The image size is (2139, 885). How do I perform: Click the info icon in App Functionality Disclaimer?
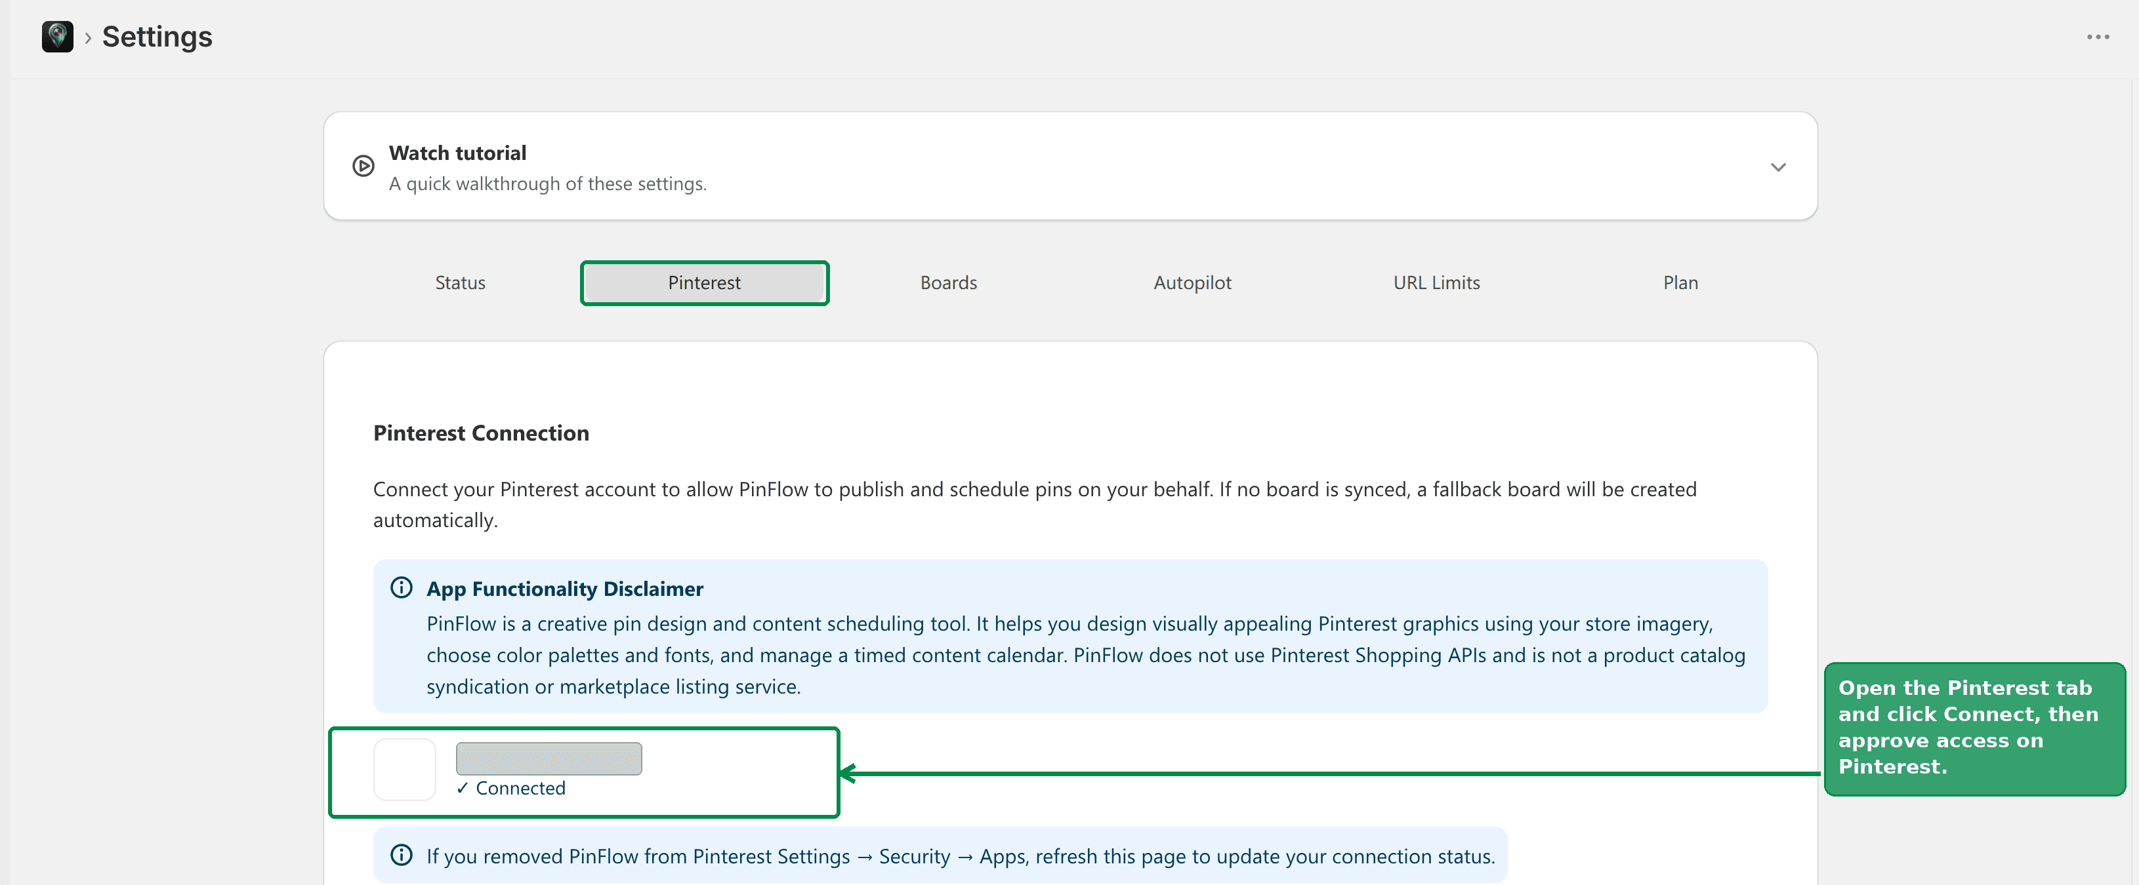pos(401,588)
